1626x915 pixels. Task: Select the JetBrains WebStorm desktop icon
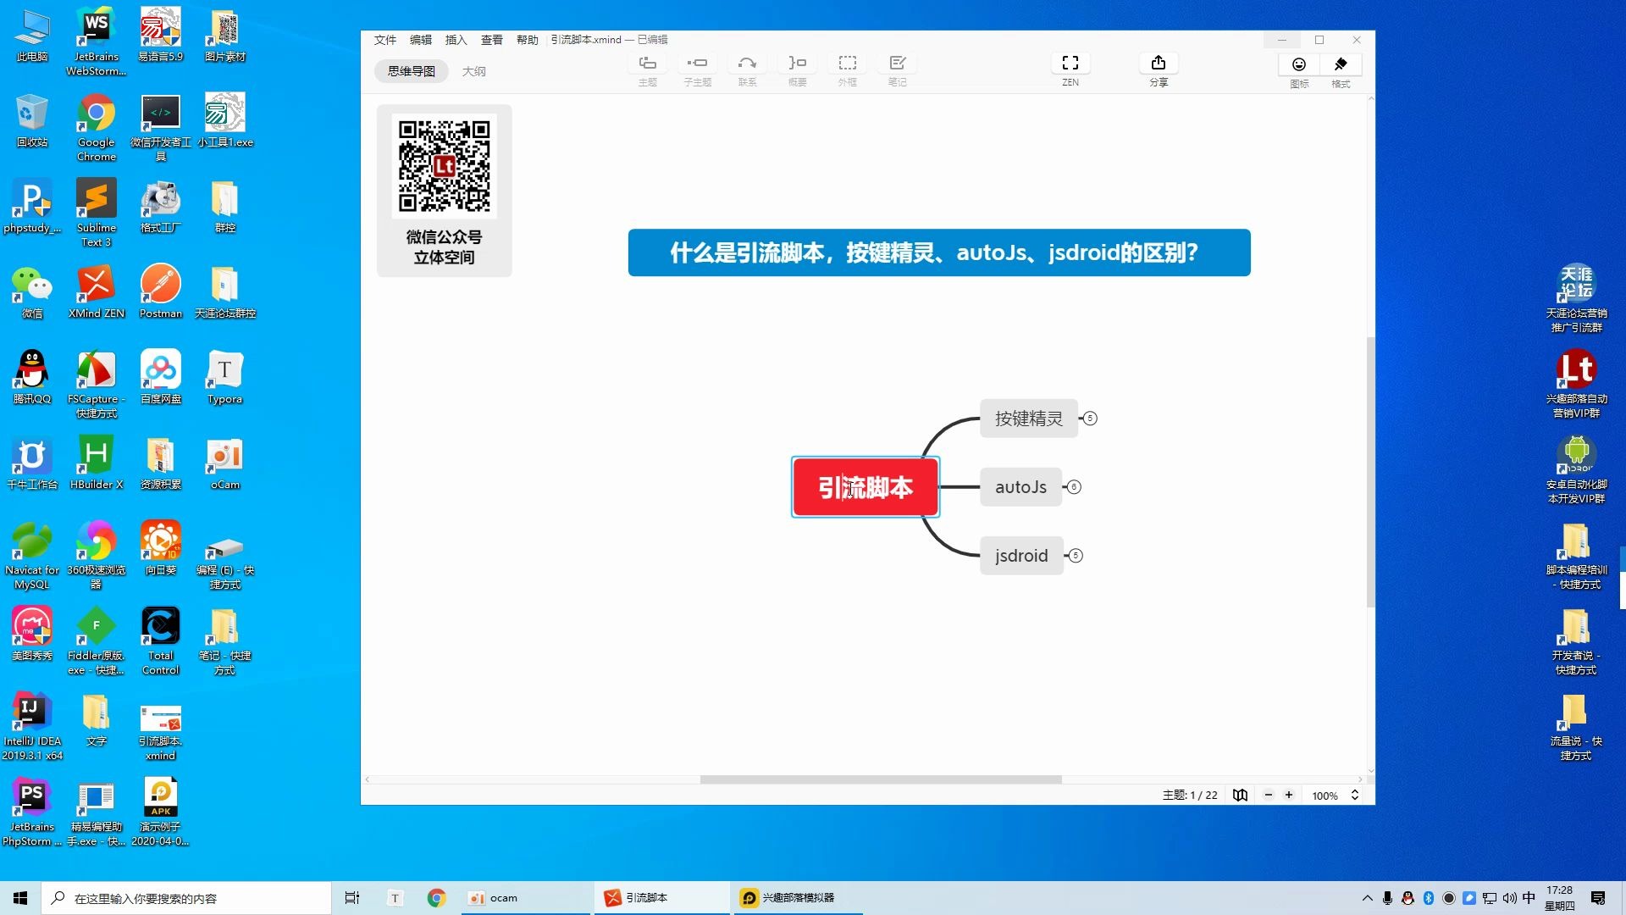[x=97, y=42]
